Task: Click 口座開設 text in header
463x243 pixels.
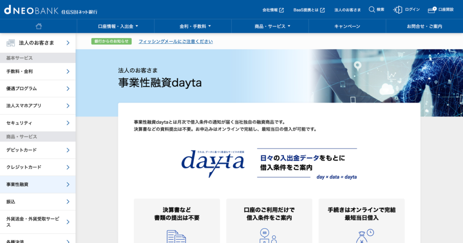Action: [446, 9]
